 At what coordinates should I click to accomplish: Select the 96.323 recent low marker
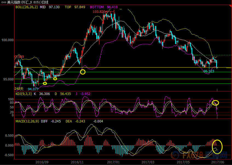coord(209,71)
